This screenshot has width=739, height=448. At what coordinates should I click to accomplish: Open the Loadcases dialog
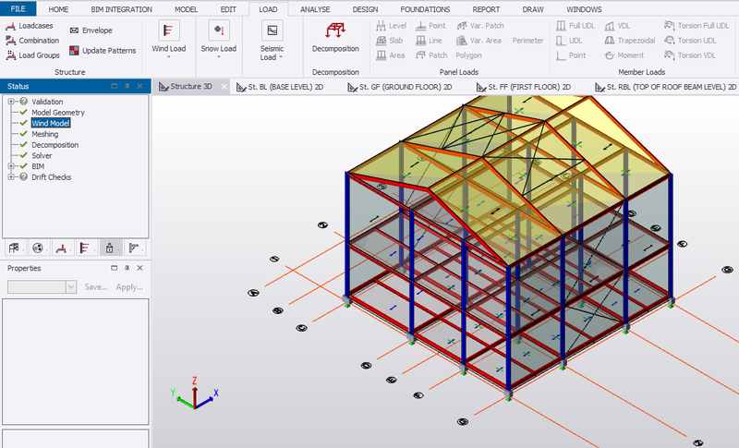30,26
